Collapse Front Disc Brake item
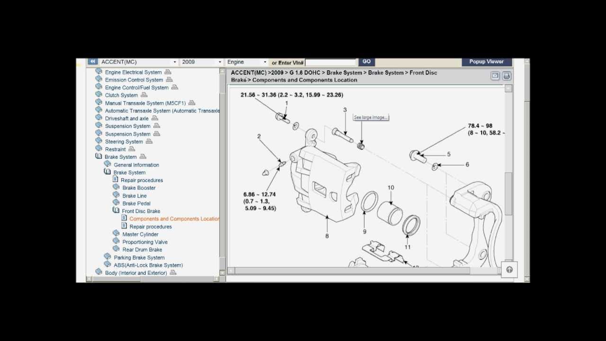 coord(141,211)
